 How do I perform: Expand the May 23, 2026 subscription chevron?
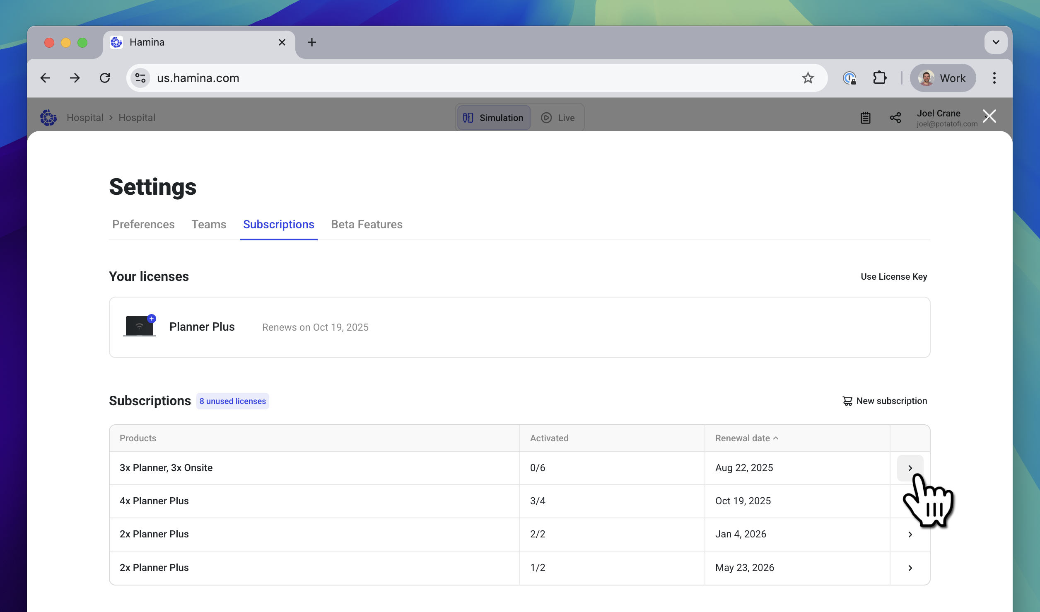pos(910,568)
